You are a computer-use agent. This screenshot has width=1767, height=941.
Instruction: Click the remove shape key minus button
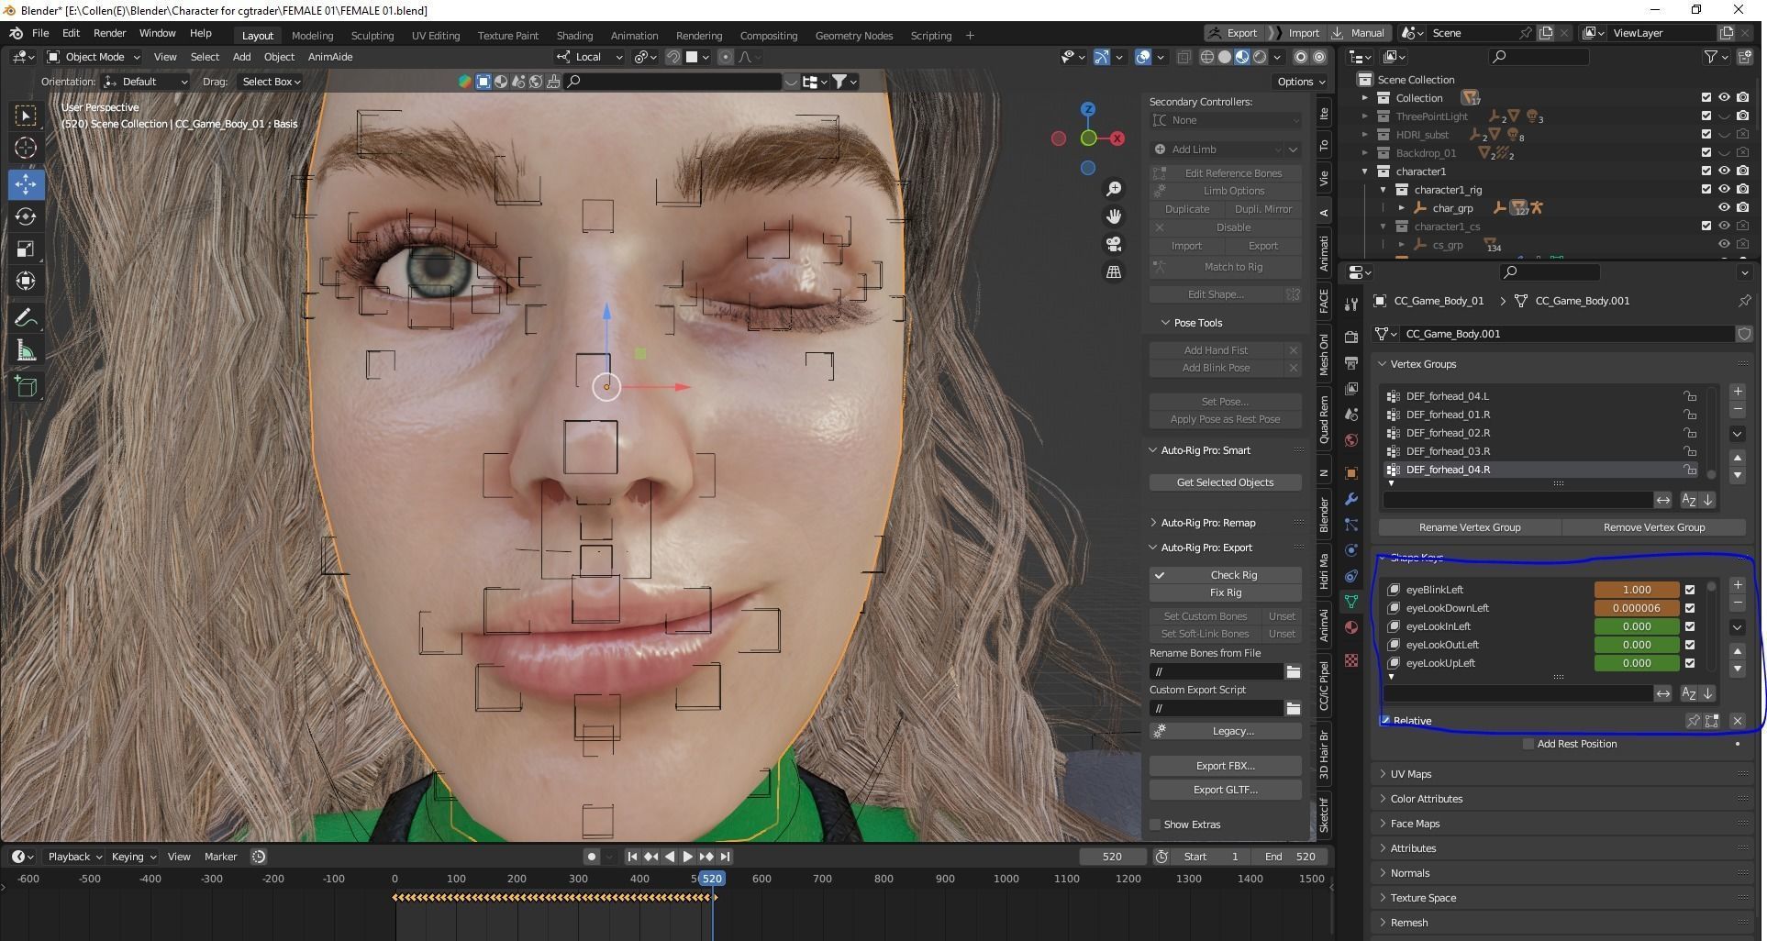coord(1737,603)
